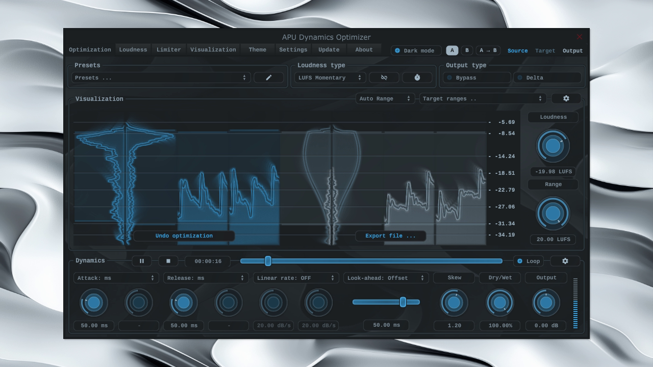Enable Delta output type

pyautogui.click(x=547, y=77)
